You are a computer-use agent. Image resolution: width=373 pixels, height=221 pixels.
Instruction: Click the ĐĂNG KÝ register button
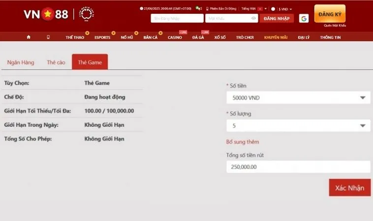[x=329, y=14]
